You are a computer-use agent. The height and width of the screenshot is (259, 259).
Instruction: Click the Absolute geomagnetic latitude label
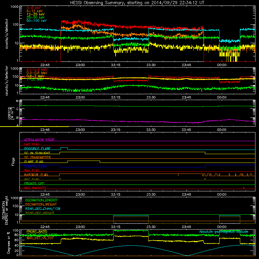(224, 231)
